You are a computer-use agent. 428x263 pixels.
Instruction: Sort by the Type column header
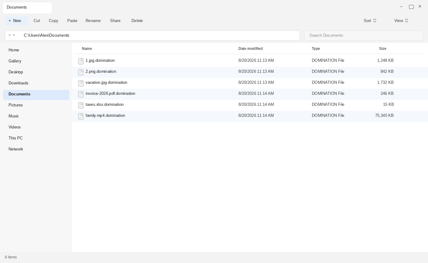click(316, 49)
